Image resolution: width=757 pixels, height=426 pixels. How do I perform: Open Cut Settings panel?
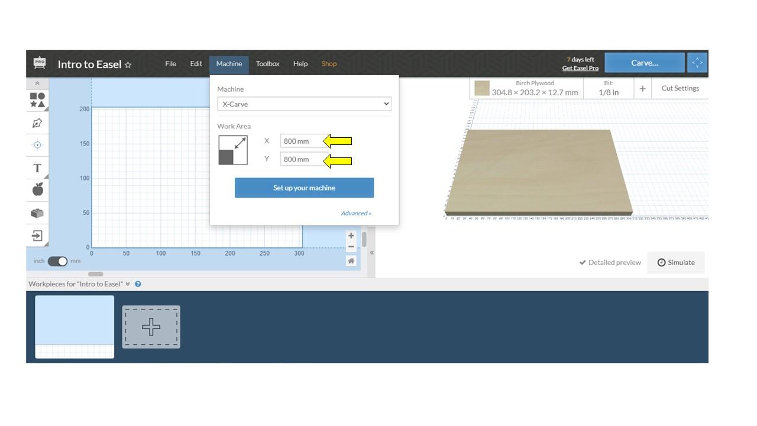coord(680,89)
